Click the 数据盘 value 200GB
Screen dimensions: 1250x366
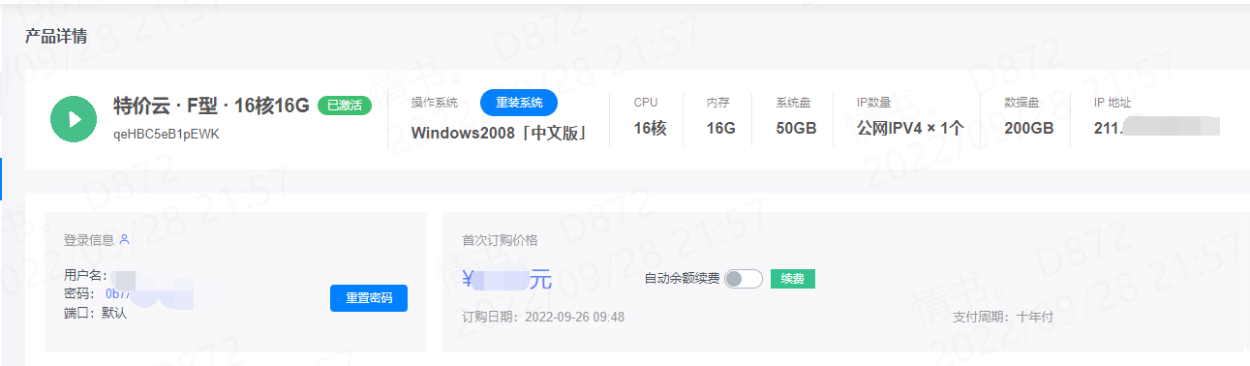(1029, 129)
